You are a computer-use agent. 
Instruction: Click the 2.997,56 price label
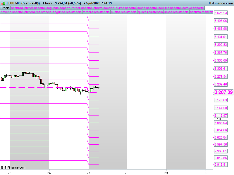[221, 144]
